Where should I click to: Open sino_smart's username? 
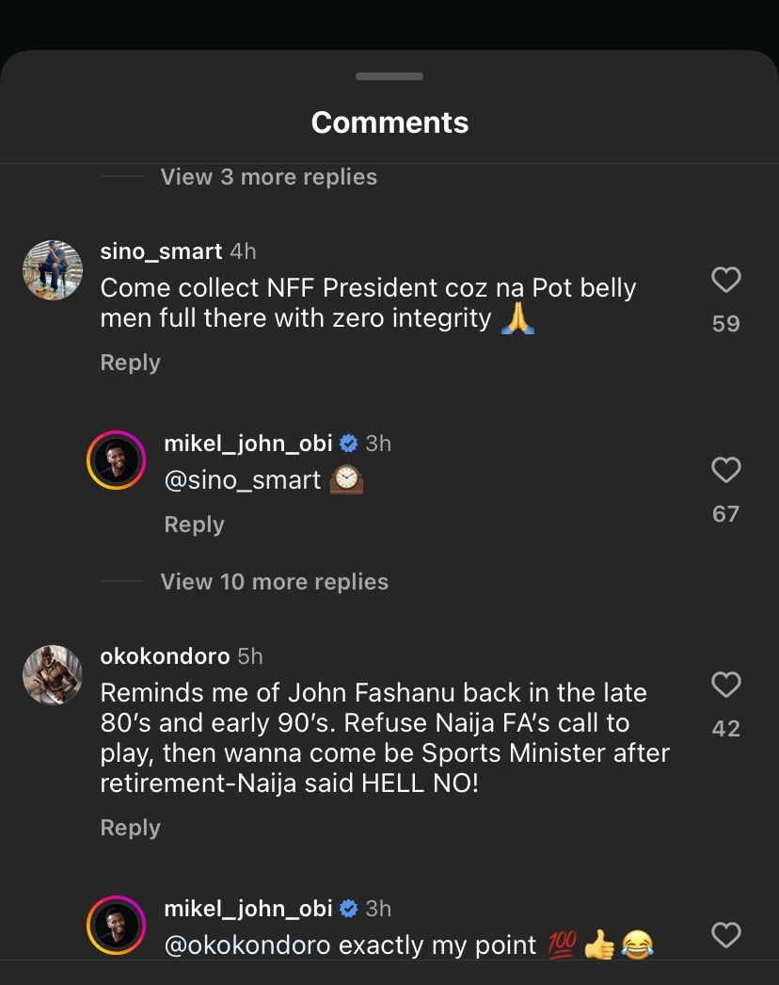coord(158,250)
